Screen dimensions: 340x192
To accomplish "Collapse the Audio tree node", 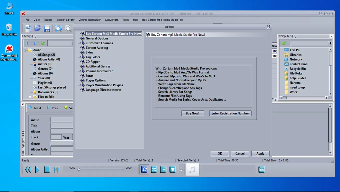I will pyautogui.click(x=25, y=50).
